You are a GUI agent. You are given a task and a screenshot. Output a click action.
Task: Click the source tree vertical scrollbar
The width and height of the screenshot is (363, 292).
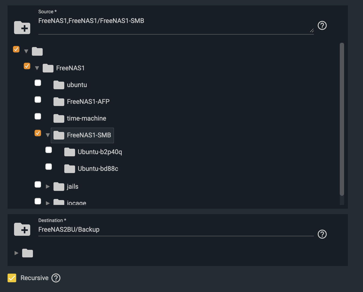(x=342, y=119)
